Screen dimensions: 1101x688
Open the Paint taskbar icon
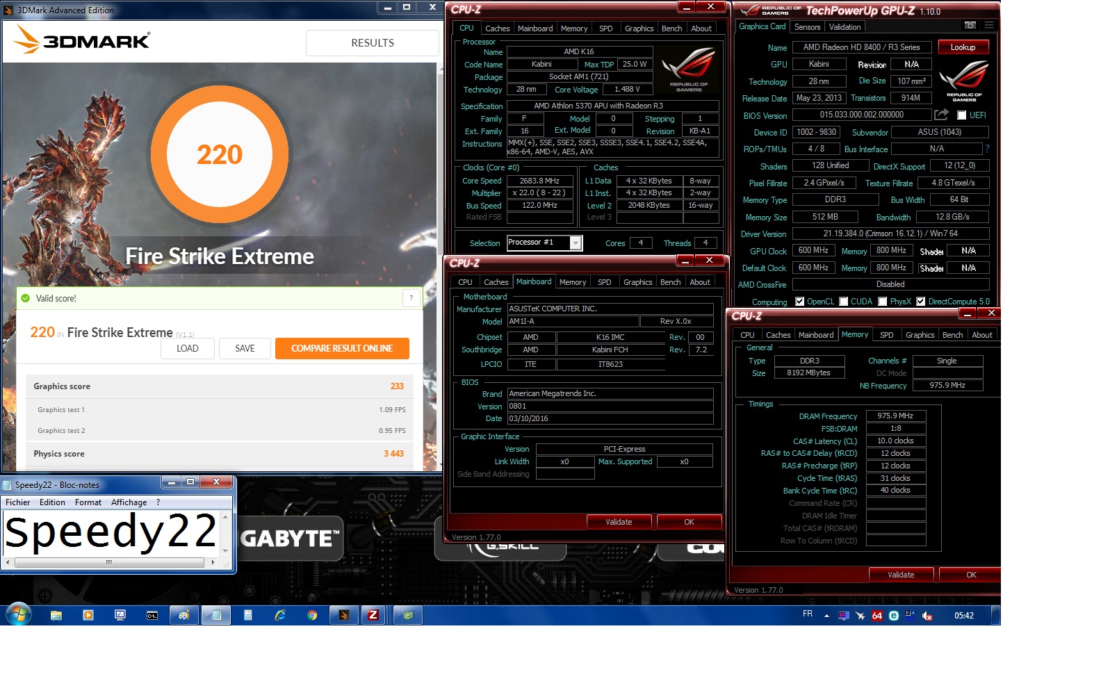pos(183,615)
